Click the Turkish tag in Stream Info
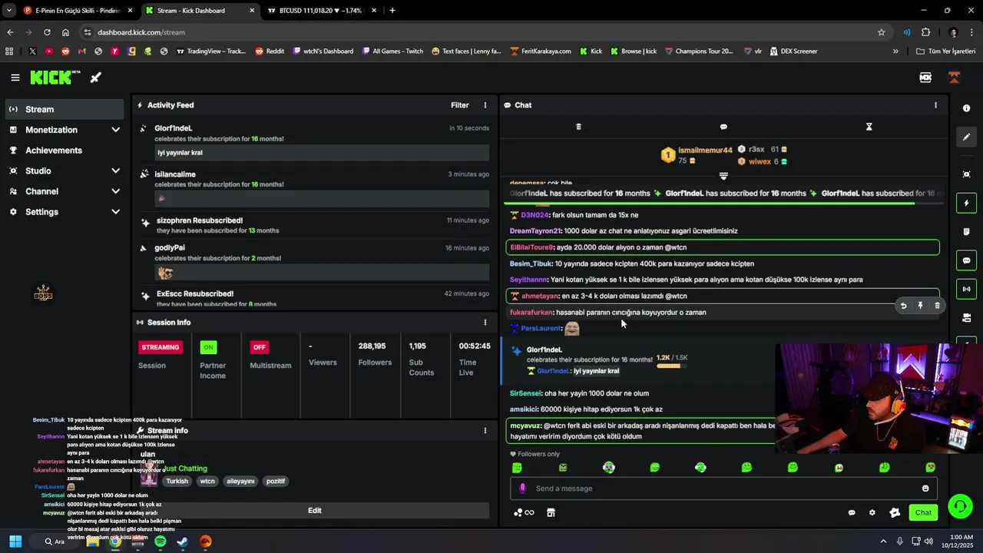Screen dimensions: 983x553 pyautogui.click(x=177, y=482)
